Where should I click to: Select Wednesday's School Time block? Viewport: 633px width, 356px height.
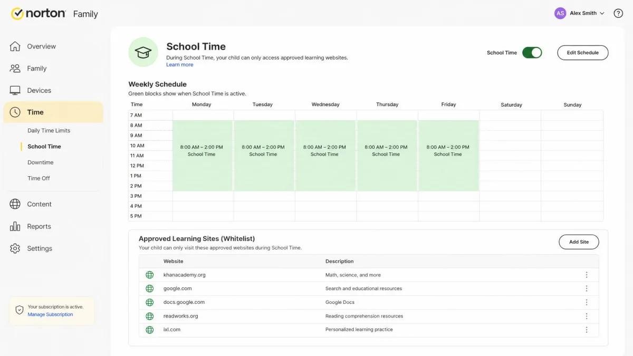pos(325,156)
